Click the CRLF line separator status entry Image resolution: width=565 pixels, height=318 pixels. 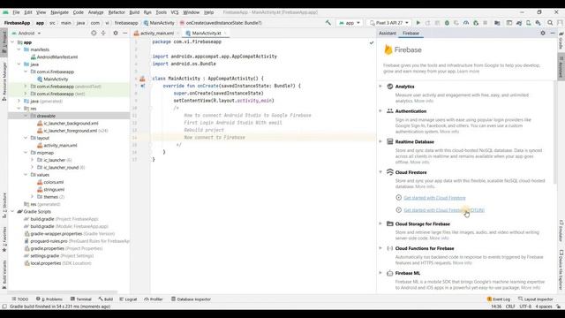tap(510, 307)
